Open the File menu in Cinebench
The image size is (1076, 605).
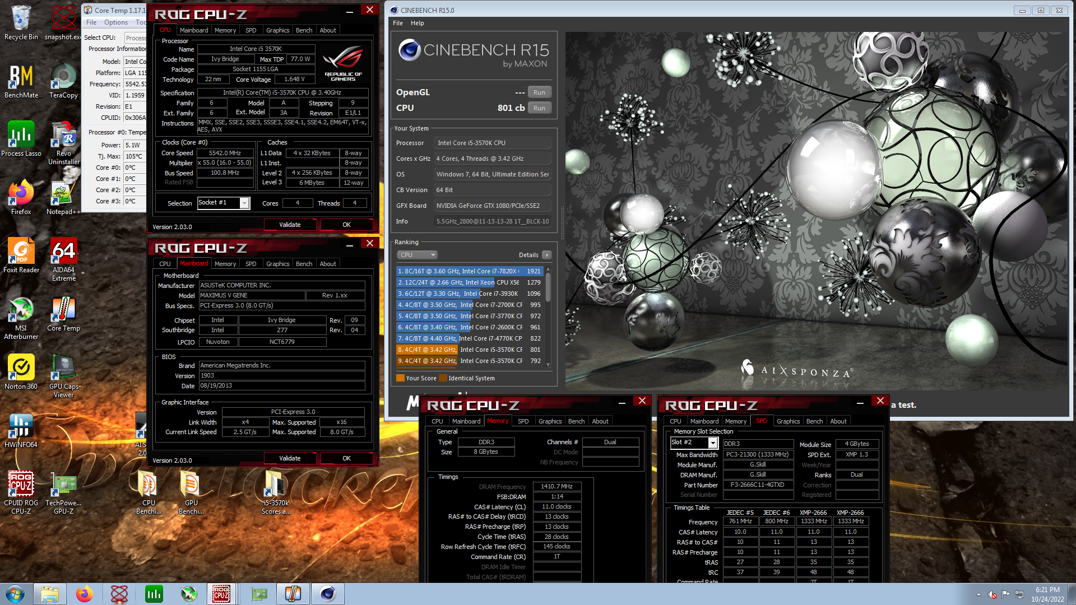pos(398,23)
